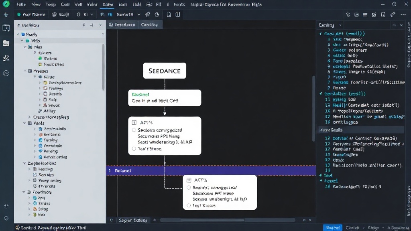The image size is (411, 231).
Task: Click the slanted square edit icon in top-right toolbar
Action: click(x=374, y=15)
